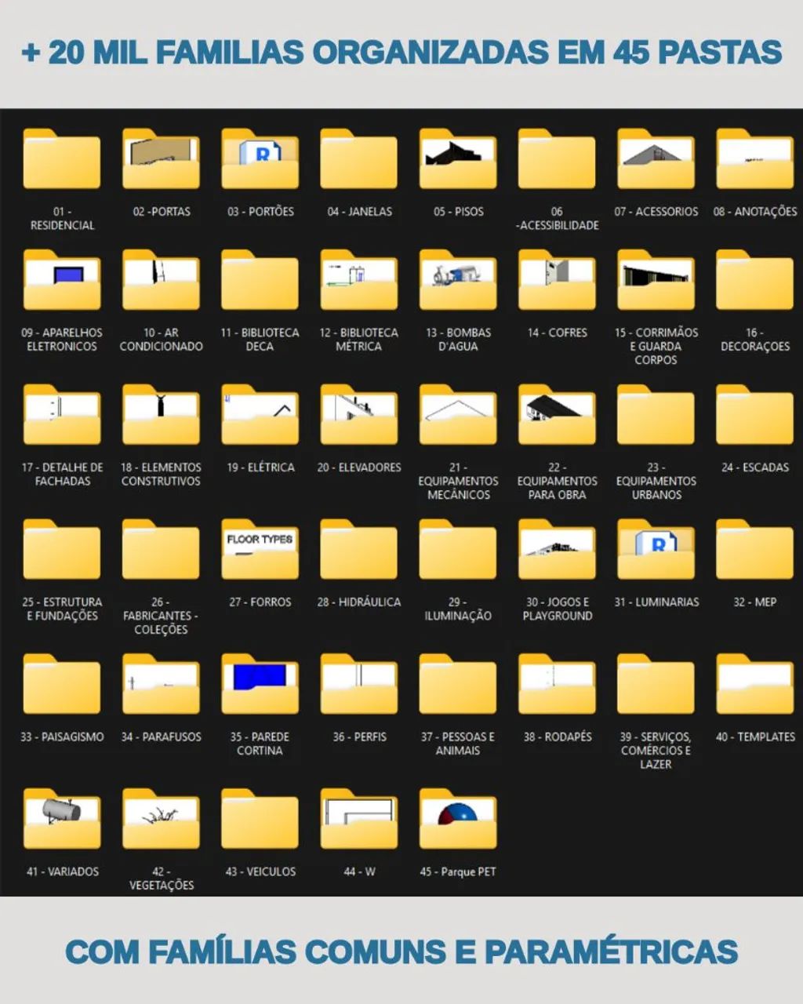Select the 06 - ACESSIBILIDADE folder
The width and height of the screenshot is (803, 1004).
[x=557, y=161]
